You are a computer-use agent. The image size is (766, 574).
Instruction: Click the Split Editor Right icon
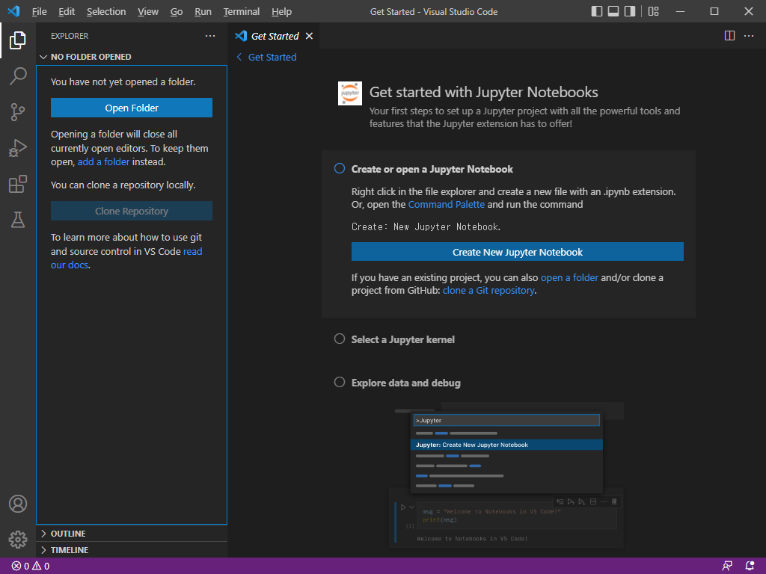click(729, 36)
